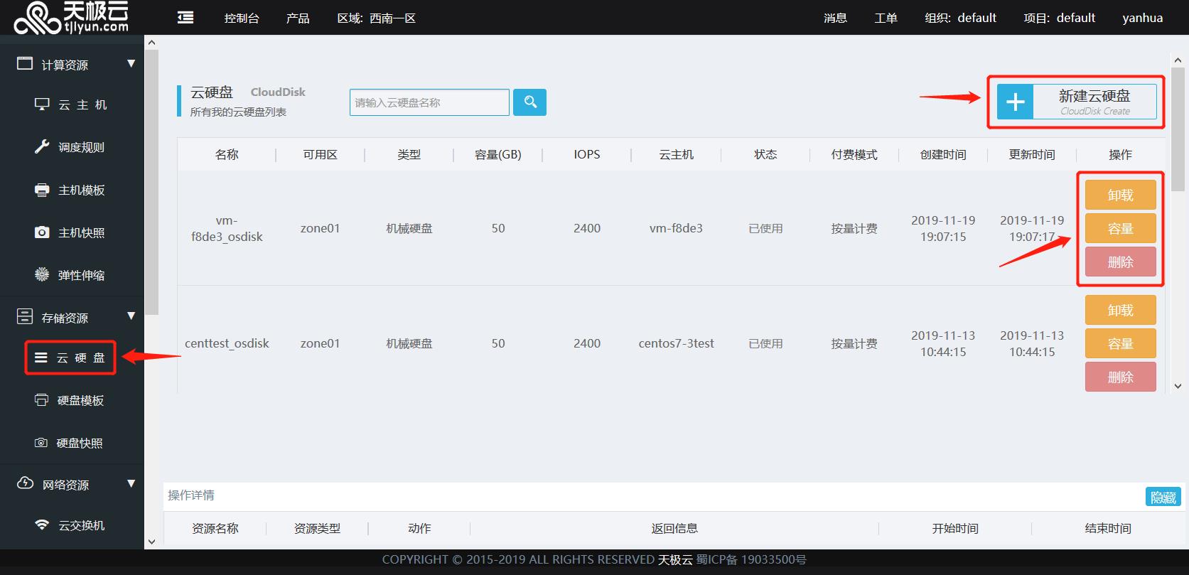Click the 付费模式 column header
Viewport: 1189px width, 575px height.
854,154
